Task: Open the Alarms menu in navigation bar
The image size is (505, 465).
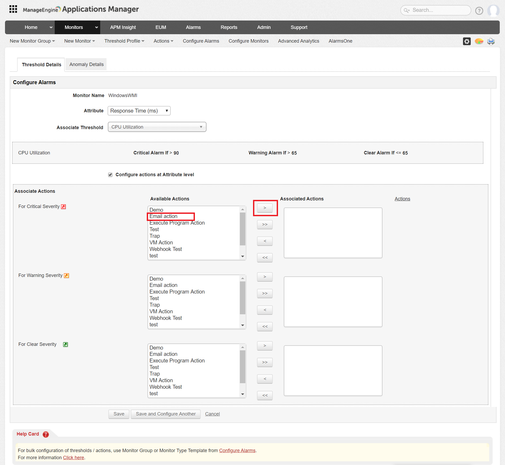Action: click(x=193, y=27)
